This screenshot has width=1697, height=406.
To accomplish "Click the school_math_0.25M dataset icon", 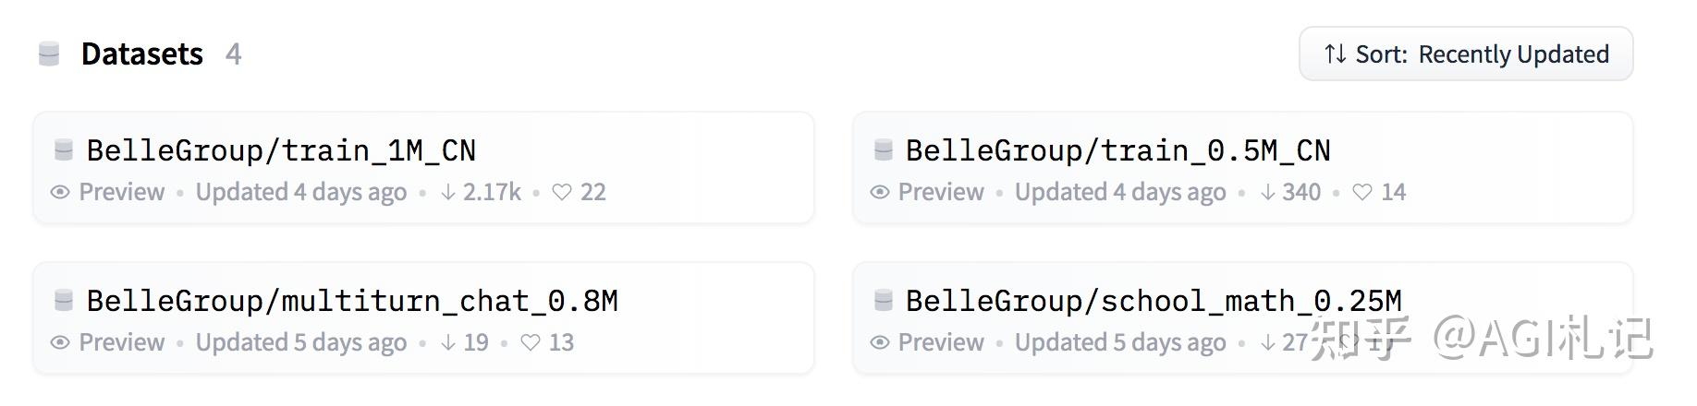I will coord(883,300).
